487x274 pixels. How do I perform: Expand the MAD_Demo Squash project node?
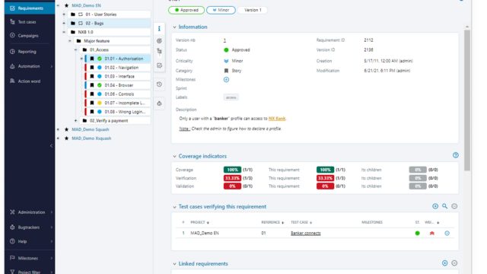click(58, 129)
